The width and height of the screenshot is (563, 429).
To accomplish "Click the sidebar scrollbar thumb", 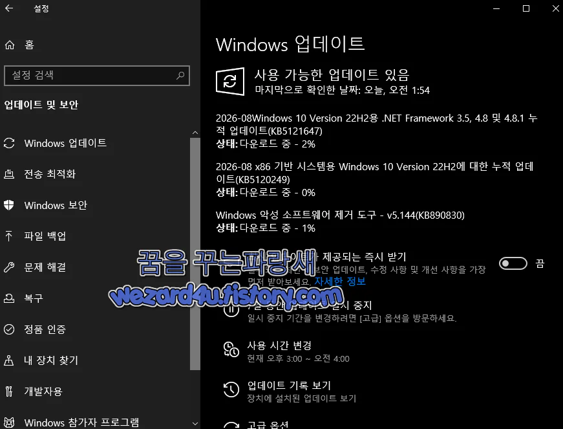I will coord(195,253).
